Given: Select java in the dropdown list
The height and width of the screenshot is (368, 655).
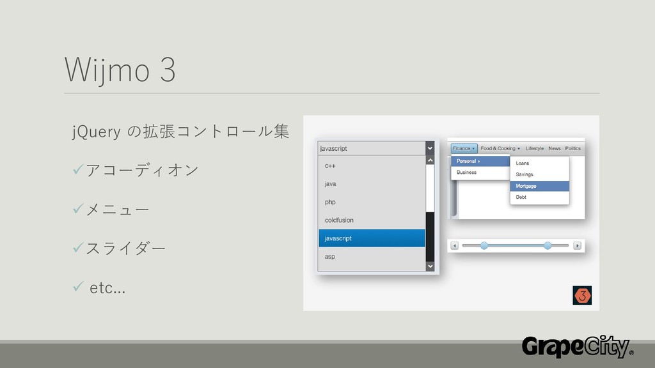Looking at the screenshot, I should pyautogui.click(x=372, y=183).
